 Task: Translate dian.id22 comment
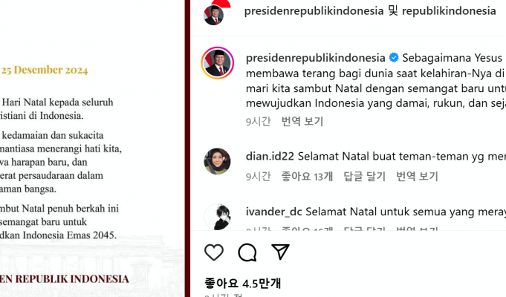[x=417, y=177]
